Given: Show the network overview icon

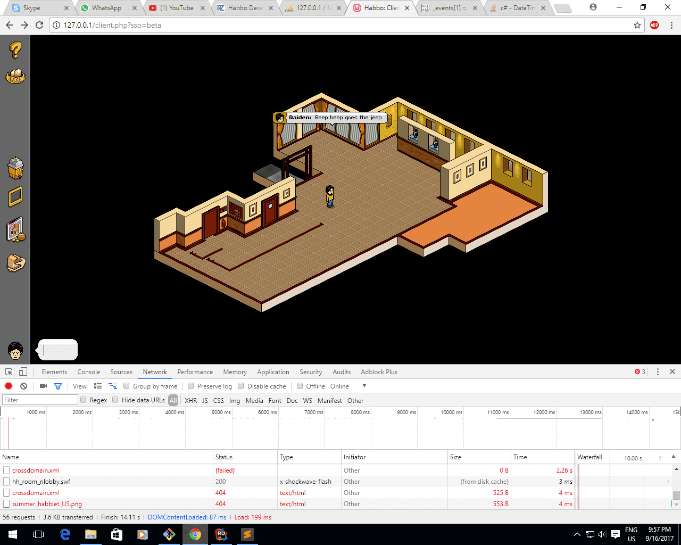Looking at the screenshot, I should coord(113,386).
